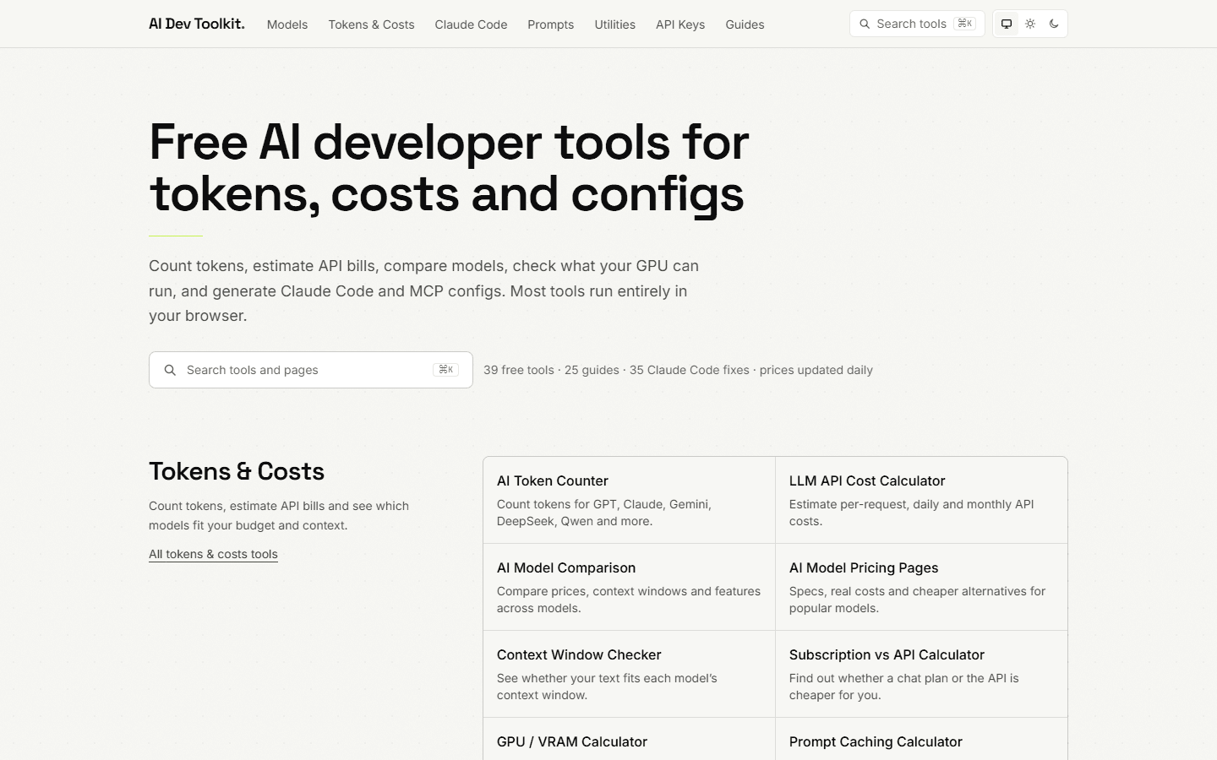
Task: Open the Prompt Caching Calculator card
Action: pos(921,740)
